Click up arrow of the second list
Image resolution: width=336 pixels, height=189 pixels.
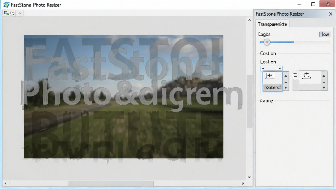[324, 76]
